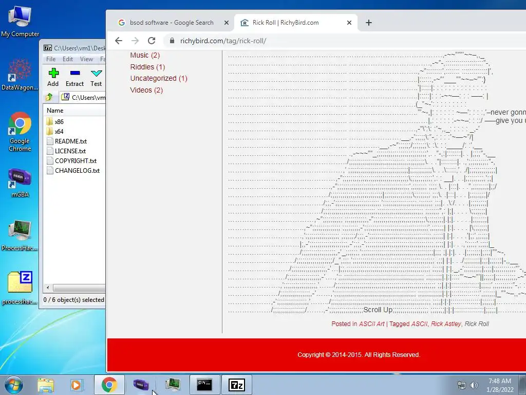Close the Rick Roll RichyBird tab

[x=349, y=23]
